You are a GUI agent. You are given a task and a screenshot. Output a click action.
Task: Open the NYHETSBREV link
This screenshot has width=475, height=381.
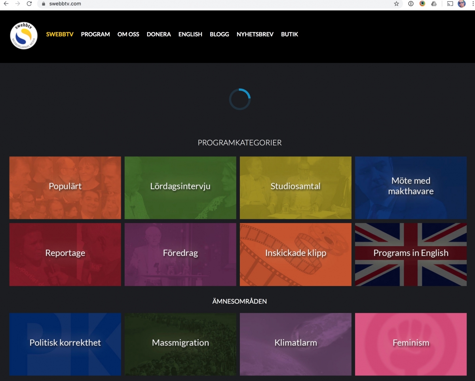255,34
